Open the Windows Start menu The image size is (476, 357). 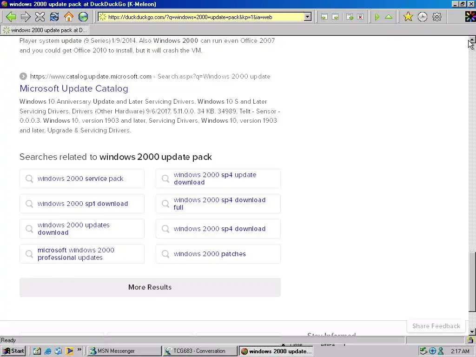point(13,351)
